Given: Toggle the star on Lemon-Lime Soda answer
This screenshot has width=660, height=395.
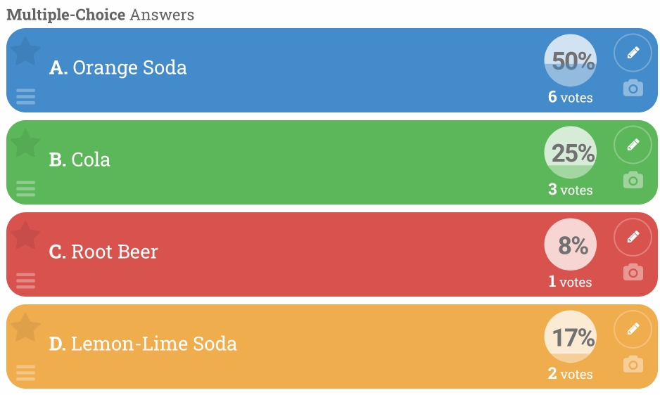Looking at the screenshot, I should pos(25,328).
